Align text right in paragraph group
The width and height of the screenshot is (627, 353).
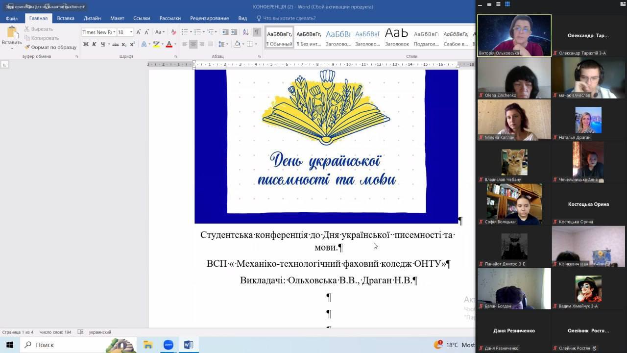click(x=202, y=44)
